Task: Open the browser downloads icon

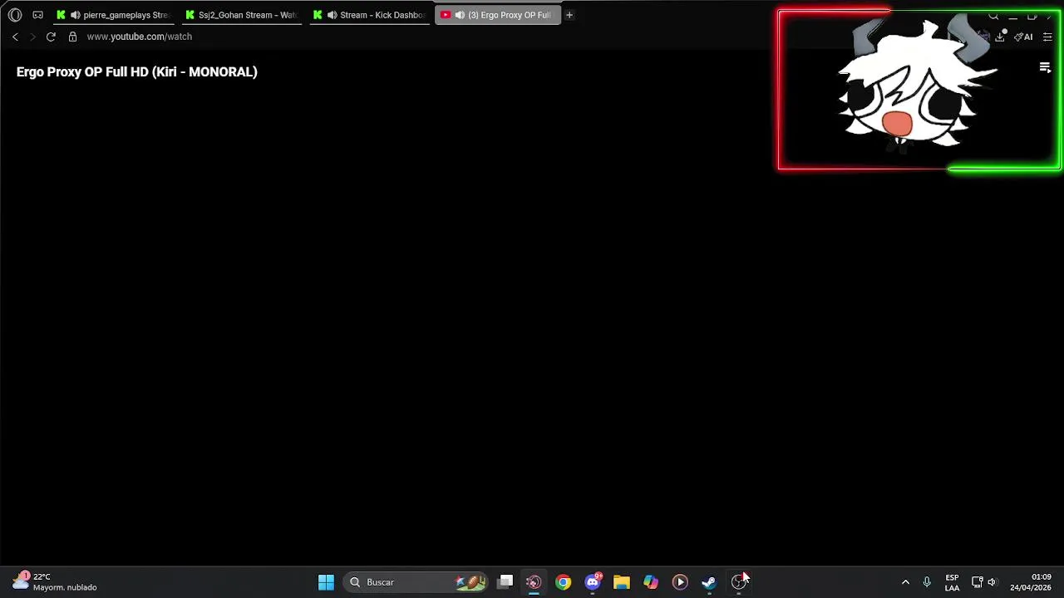Action: click(x=1000, y=37)
